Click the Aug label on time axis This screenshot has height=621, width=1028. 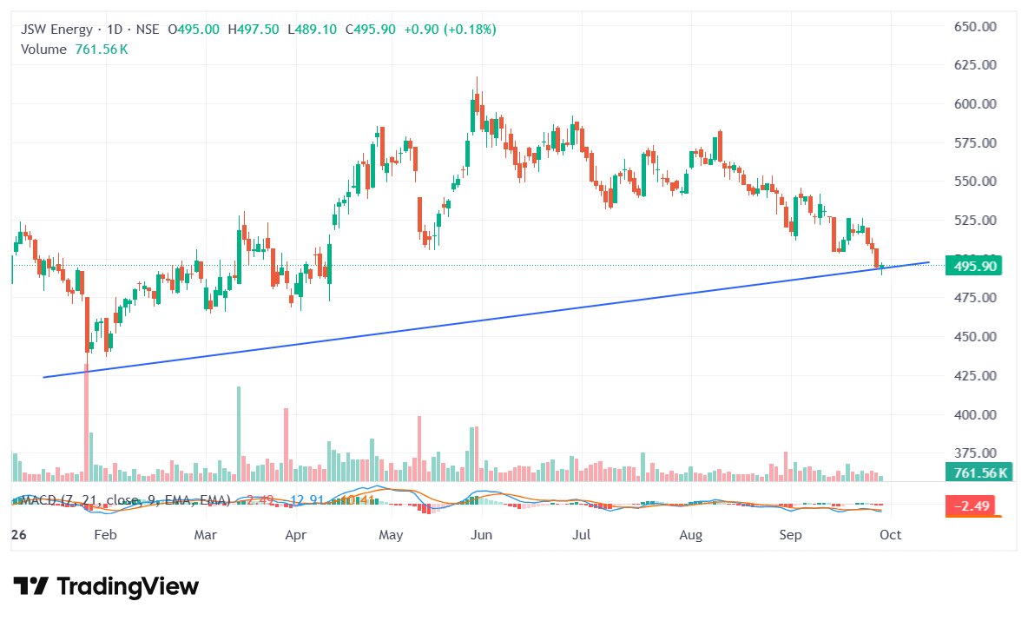(x=690, y=535)
